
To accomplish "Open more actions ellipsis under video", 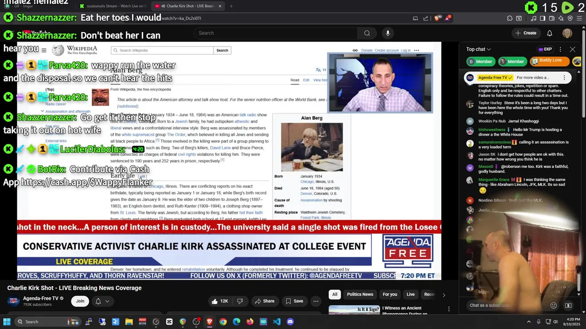I will [x=315, y=301].
